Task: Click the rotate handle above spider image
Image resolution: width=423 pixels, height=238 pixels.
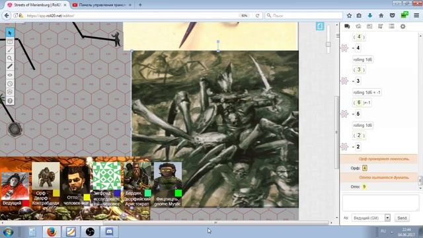Action: pos(218,42)
